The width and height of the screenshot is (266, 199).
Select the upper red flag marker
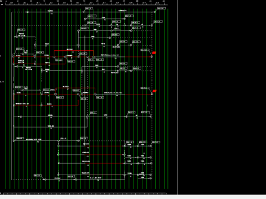coord(154,53)
